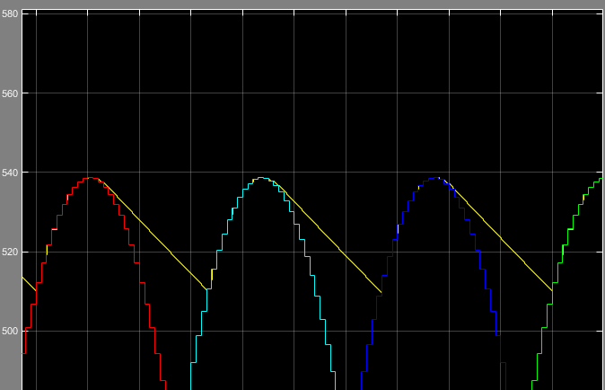The width and height of the screenshot is (605, 390).
Task: Click the 560 y-axis tick label
Action: 10,93
